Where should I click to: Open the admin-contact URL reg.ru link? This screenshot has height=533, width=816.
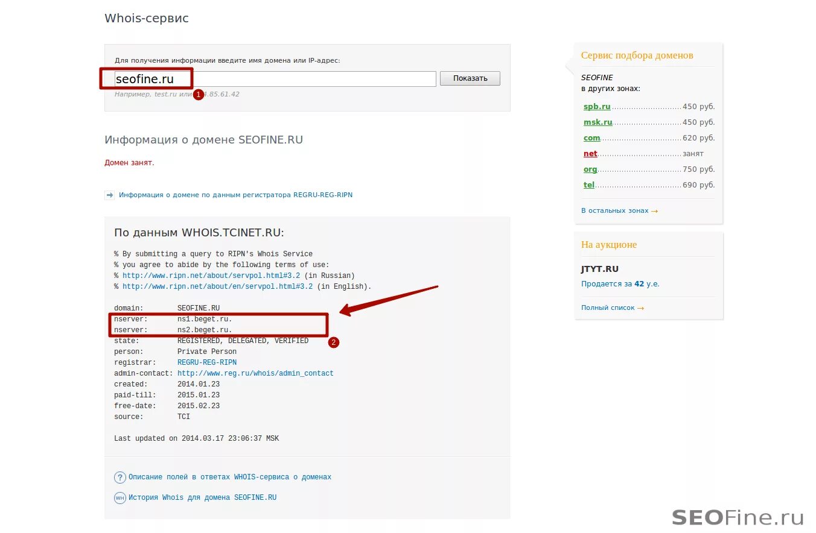tap(255, 373)
